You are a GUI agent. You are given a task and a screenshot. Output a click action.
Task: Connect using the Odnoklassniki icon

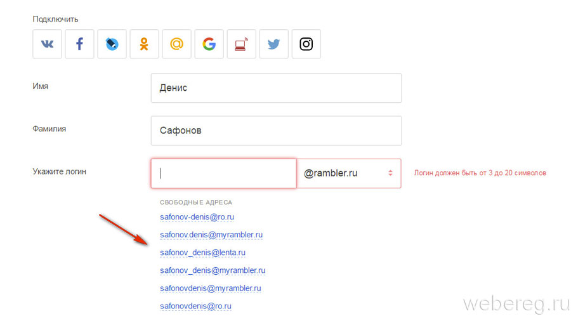click(144, 44)
